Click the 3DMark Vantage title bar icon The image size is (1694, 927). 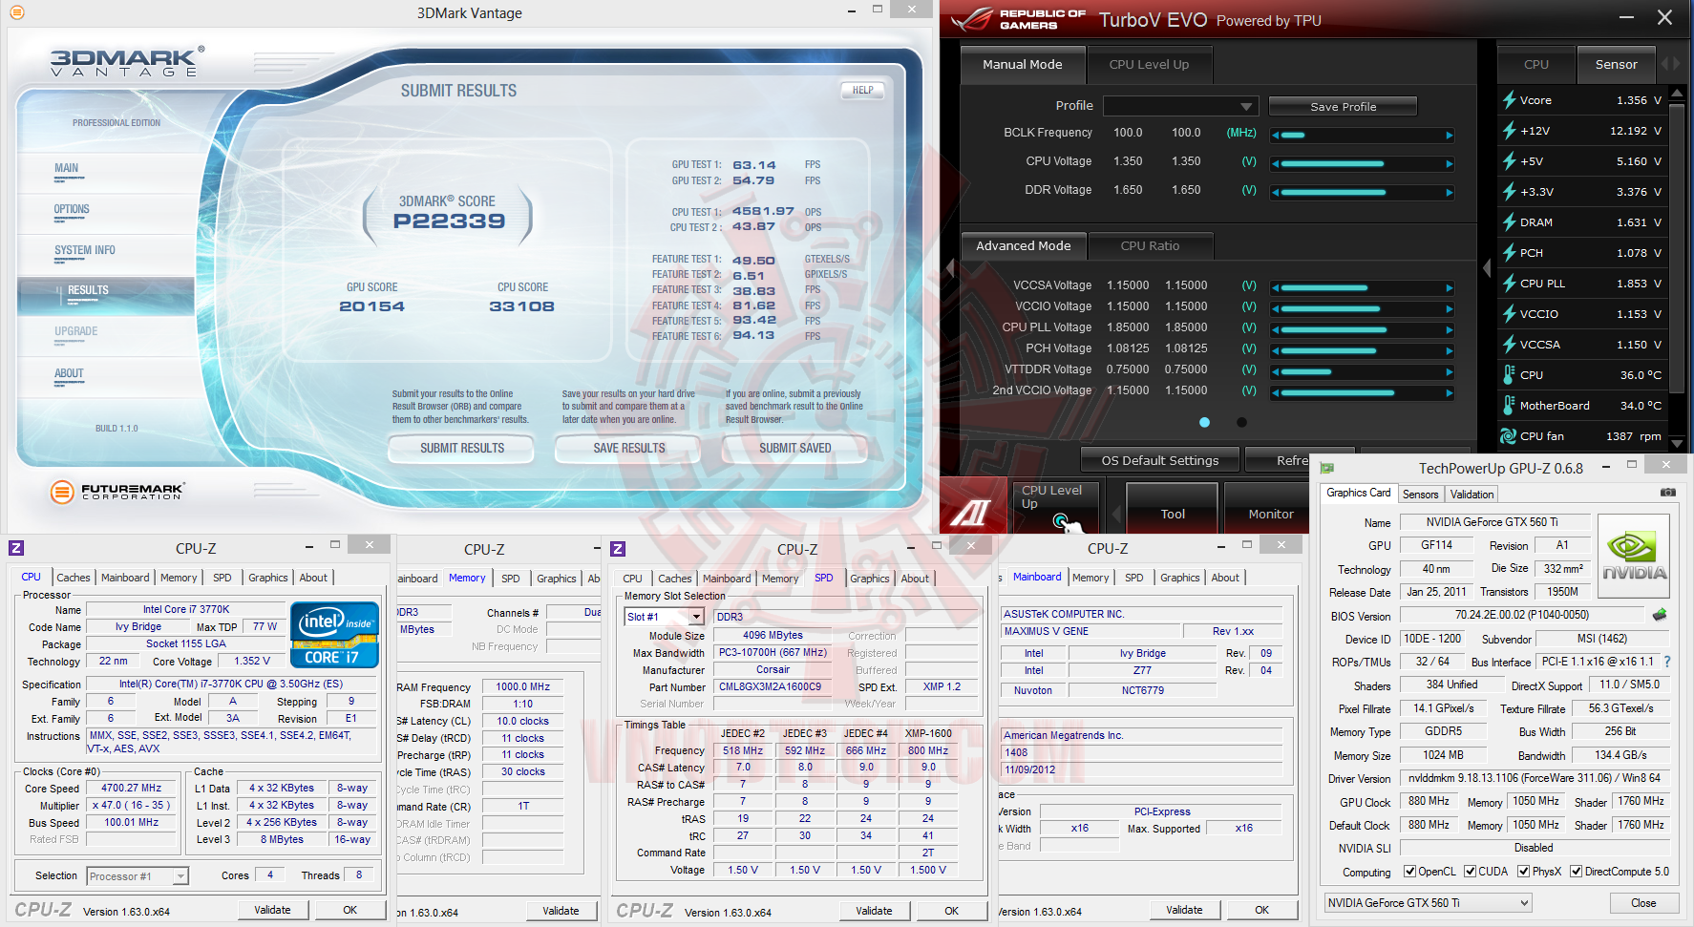(x=16, y=12)
